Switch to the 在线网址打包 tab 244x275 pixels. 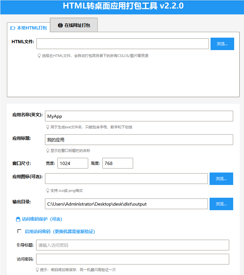click(x=74, y=25)
